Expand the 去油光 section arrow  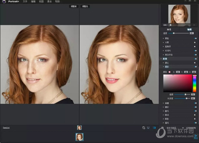pyautogui.click(x=163, y=51)
